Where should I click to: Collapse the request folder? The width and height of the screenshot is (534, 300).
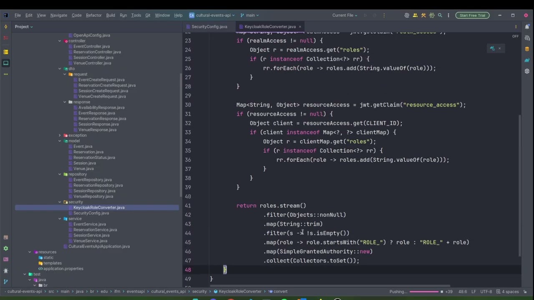(65, 74)
